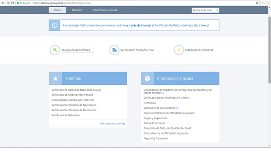
Task: Open Quejas y sugerencias
Action: [156, 118]
